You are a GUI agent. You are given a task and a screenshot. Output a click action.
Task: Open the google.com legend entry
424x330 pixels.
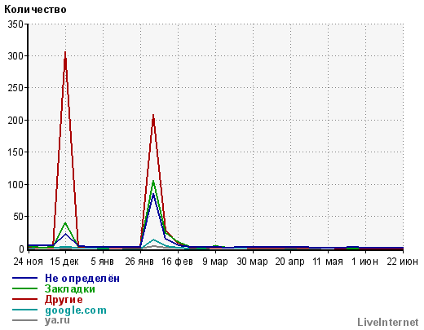pos(76,310)
